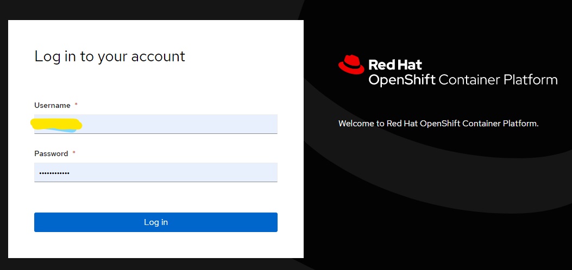Viewport: 572px width, 270px height.
Task: Select the Password field label
Action: pos(51,153)
